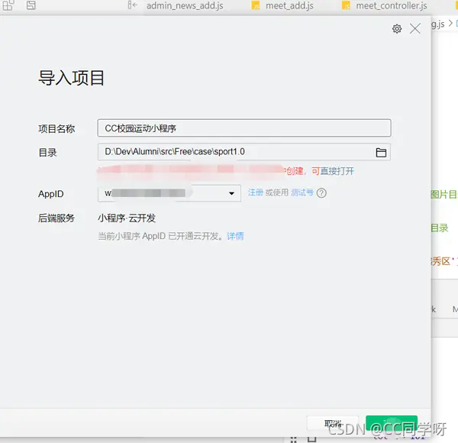The width and height of the screenshot is (458, 443).
Task: Open the 注册 register link
Action: point(255,192)
